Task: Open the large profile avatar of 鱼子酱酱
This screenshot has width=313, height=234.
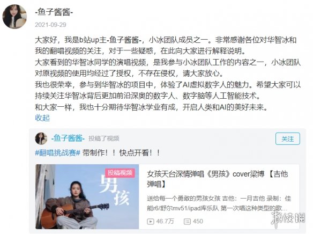Action: pyautogui.click(x=14, y=17)
